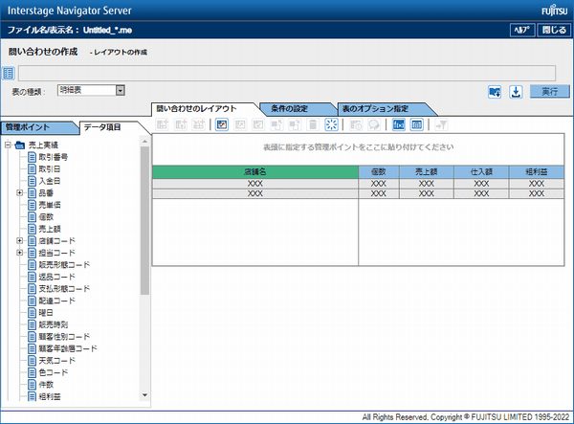Click the snowflake-shaped icon in layout toolbar
Screen dimensions: 574x424
331,124
